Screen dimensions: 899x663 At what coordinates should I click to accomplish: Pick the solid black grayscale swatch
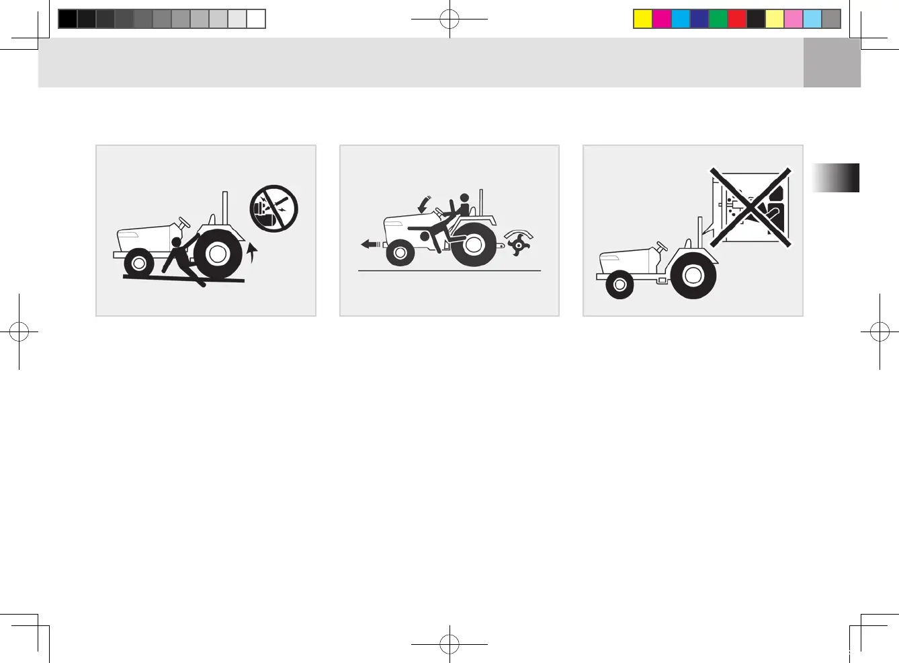pos(68,19)
